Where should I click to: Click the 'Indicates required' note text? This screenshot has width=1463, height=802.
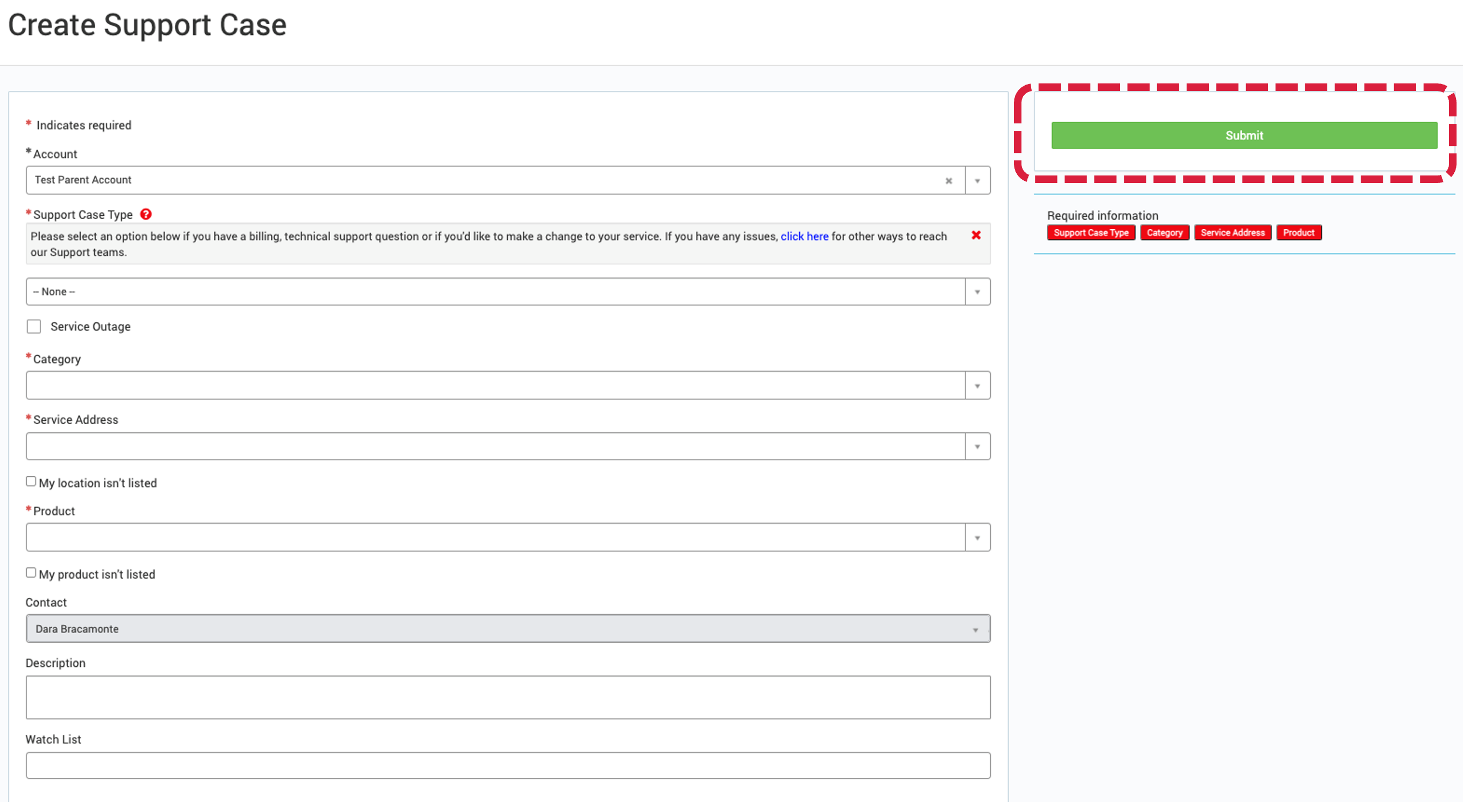pos(83,125)
